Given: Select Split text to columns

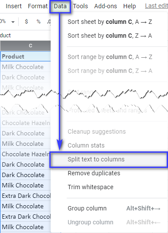Looking at the screenshot, I should pyautogui.click(x=109, y=159).
